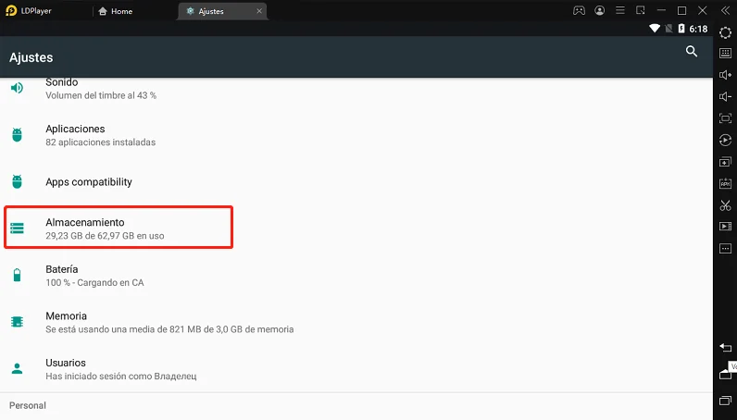Screen dimensions: 737x420
Task: Click the battery charging status icon
Action: point(681,29)
